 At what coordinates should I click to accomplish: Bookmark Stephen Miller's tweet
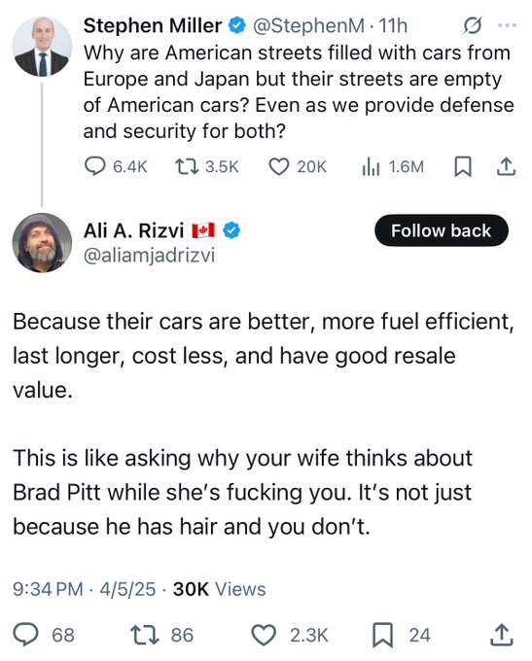pyautogui.click(x=462, y=166)
